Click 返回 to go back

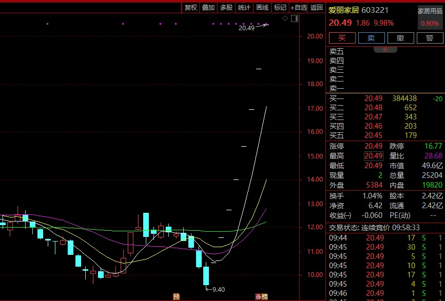click(317, 8)
